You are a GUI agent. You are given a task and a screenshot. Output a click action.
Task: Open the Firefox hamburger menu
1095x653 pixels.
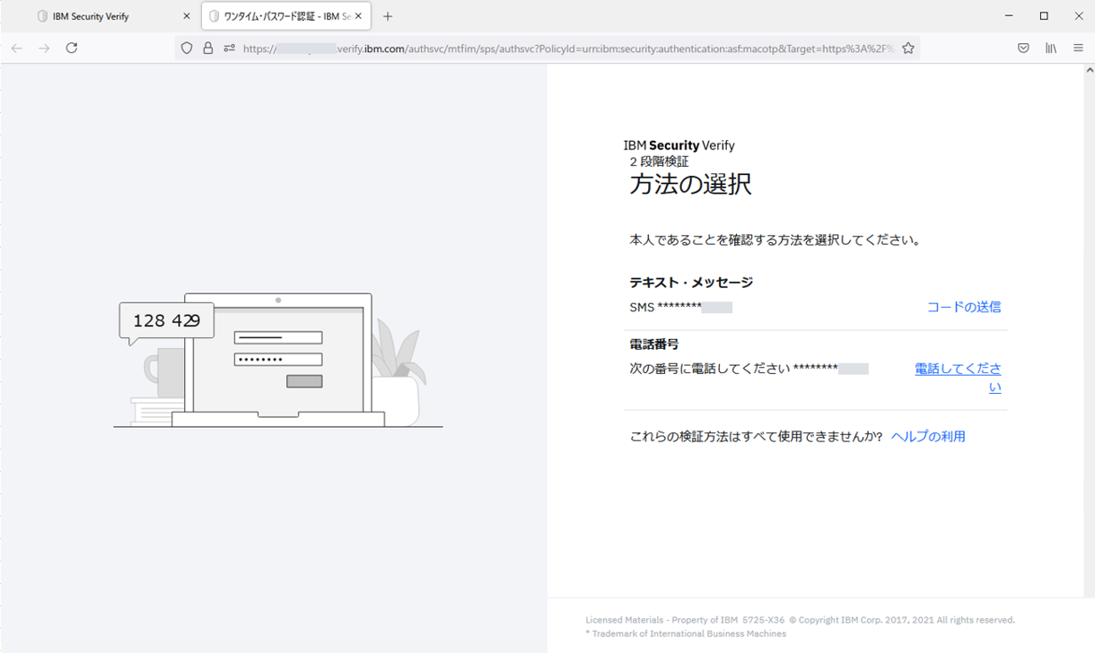[x=1078, y=48]
